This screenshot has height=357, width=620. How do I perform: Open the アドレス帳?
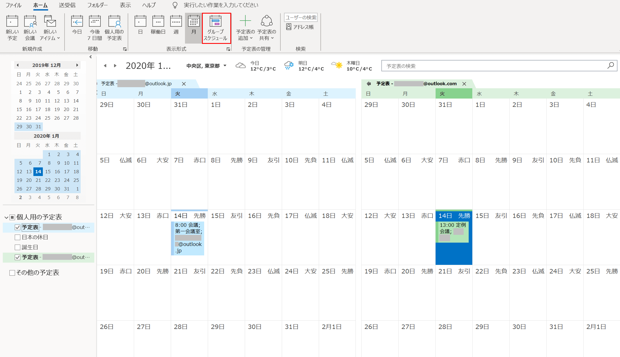click(300, 27)
